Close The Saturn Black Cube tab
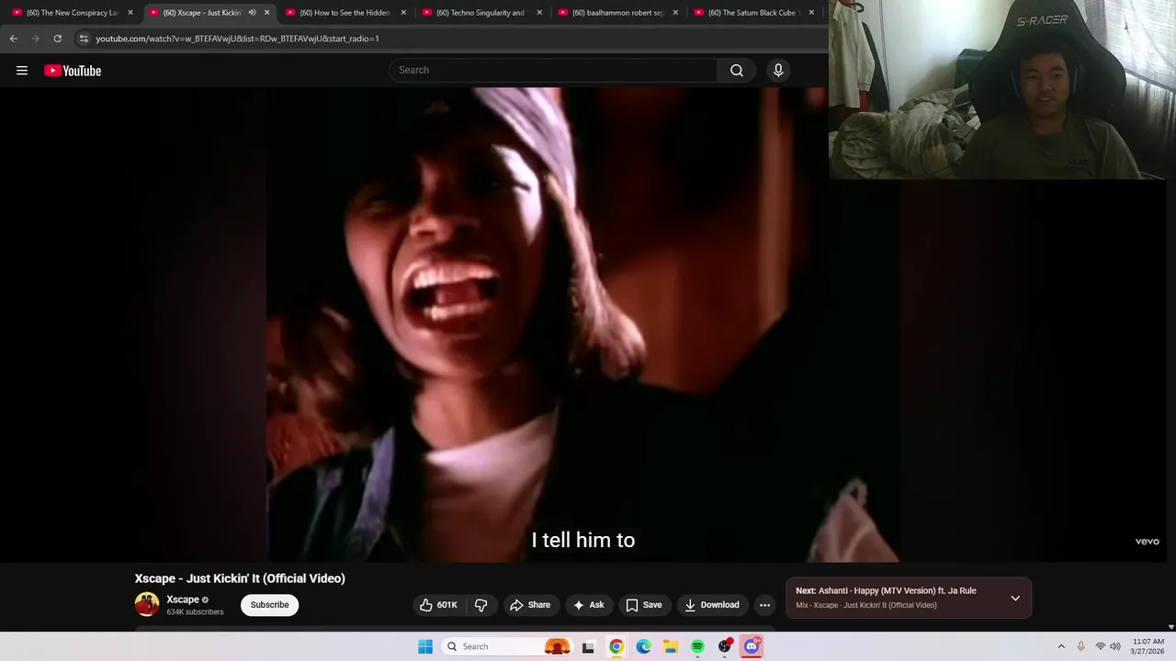This screenshot has height=661, width=1176. [811, 13]
